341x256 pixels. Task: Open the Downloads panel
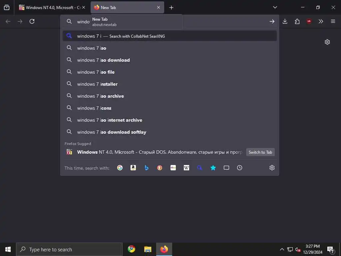tap(285, 21)
